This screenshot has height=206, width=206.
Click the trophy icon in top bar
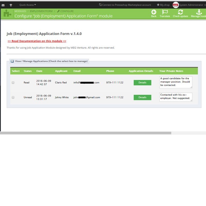tap(11, 5)
